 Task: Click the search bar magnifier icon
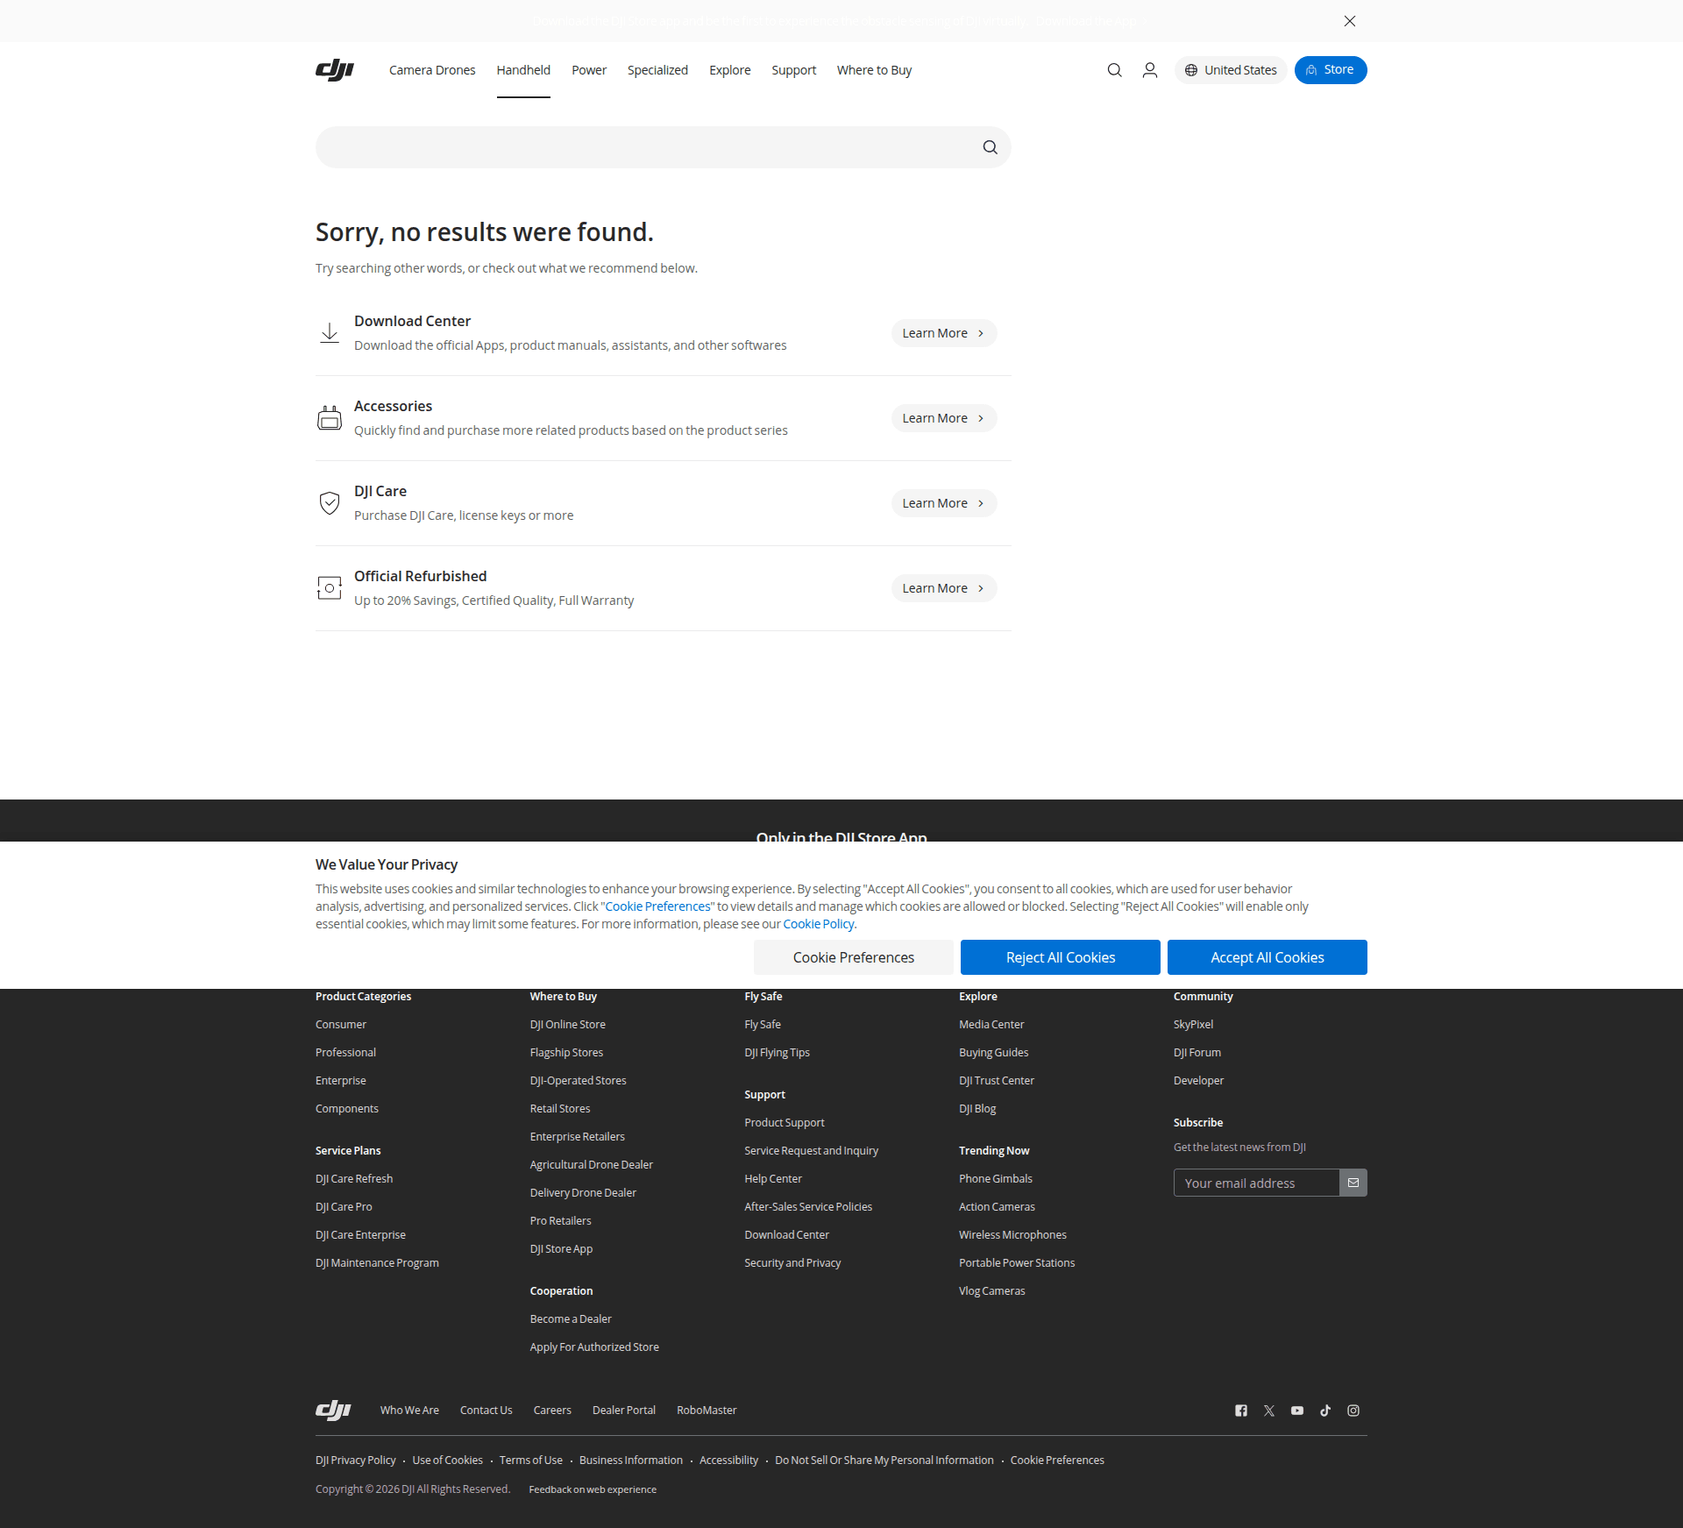click(x=990, y=147)
